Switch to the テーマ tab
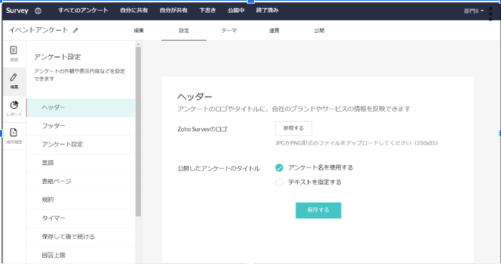 [229, 31]
